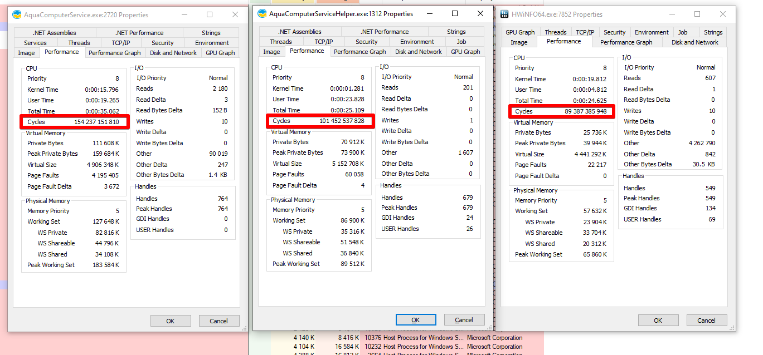Click Other Bytes Delta 30.5 KB value
The width and height of the screenshot is (763, 355).
coord(703,164)
